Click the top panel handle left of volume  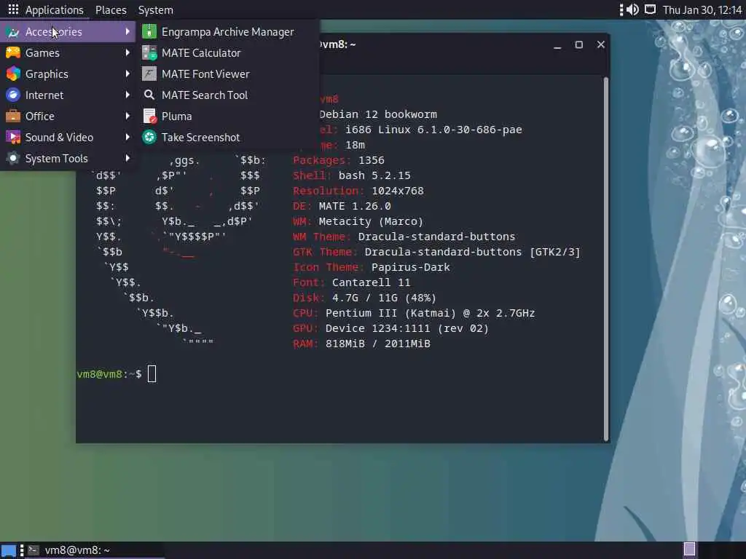pos(621,9)
